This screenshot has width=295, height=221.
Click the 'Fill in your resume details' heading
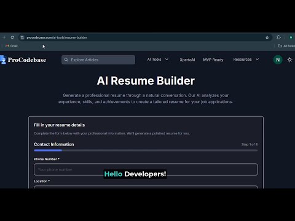tap(59, 125)
